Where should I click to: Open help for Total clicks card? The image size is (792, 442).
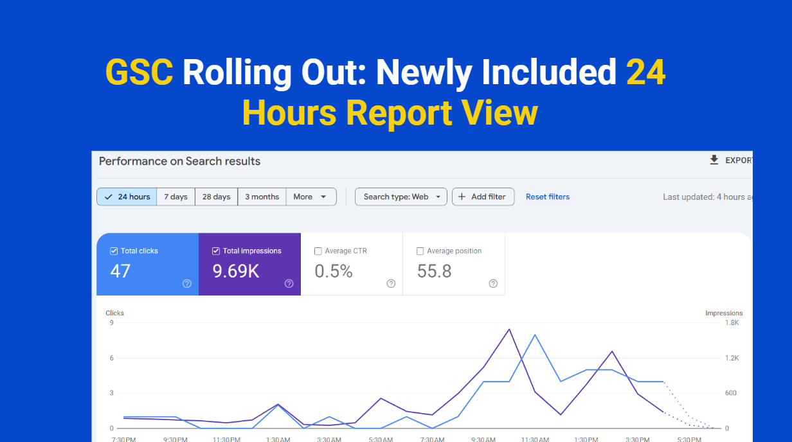(187, 283)
